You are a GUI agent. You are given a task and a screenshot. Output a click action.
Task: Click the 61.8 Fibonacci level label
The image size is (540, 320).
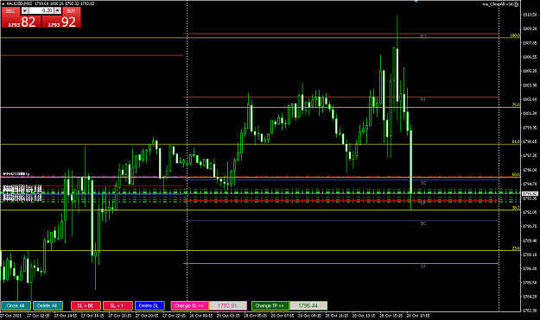point(516,141)
